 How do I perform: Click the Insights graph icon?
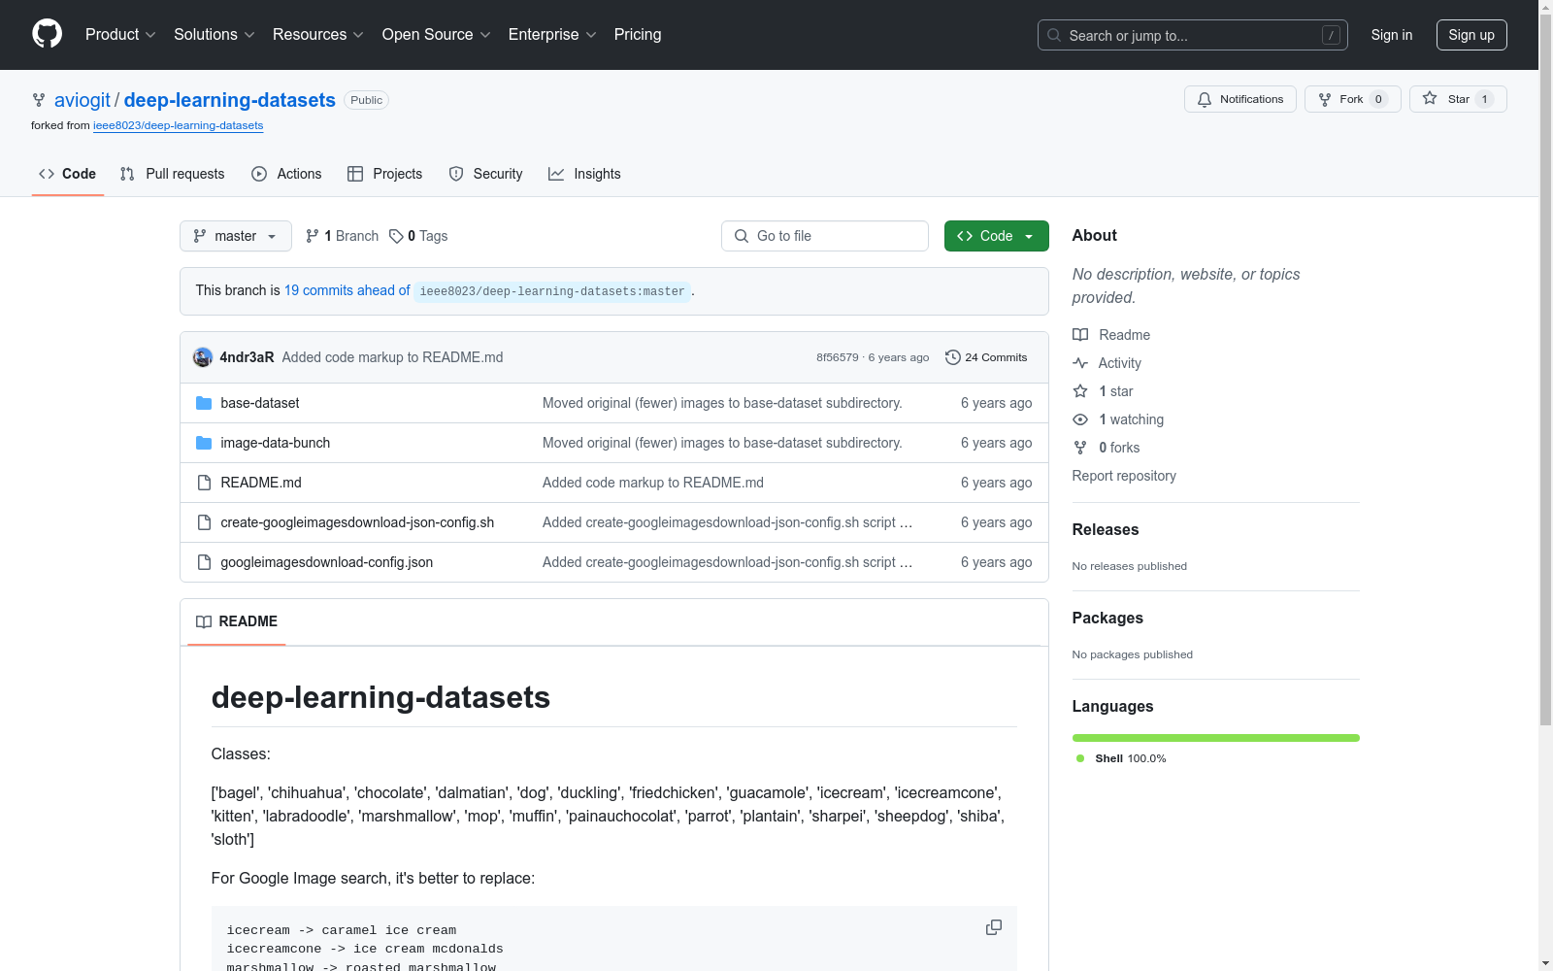(x=556, y=174)
